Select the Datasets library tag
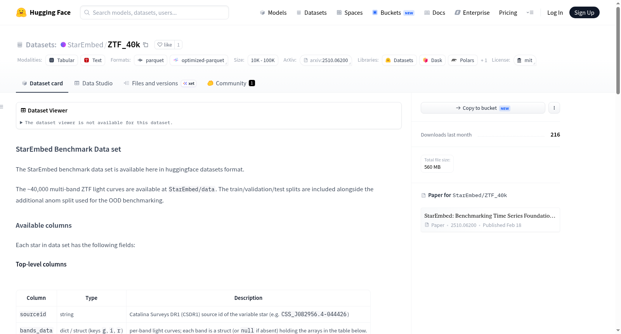This screenshot has height=334, width=621. coord(399,60)
